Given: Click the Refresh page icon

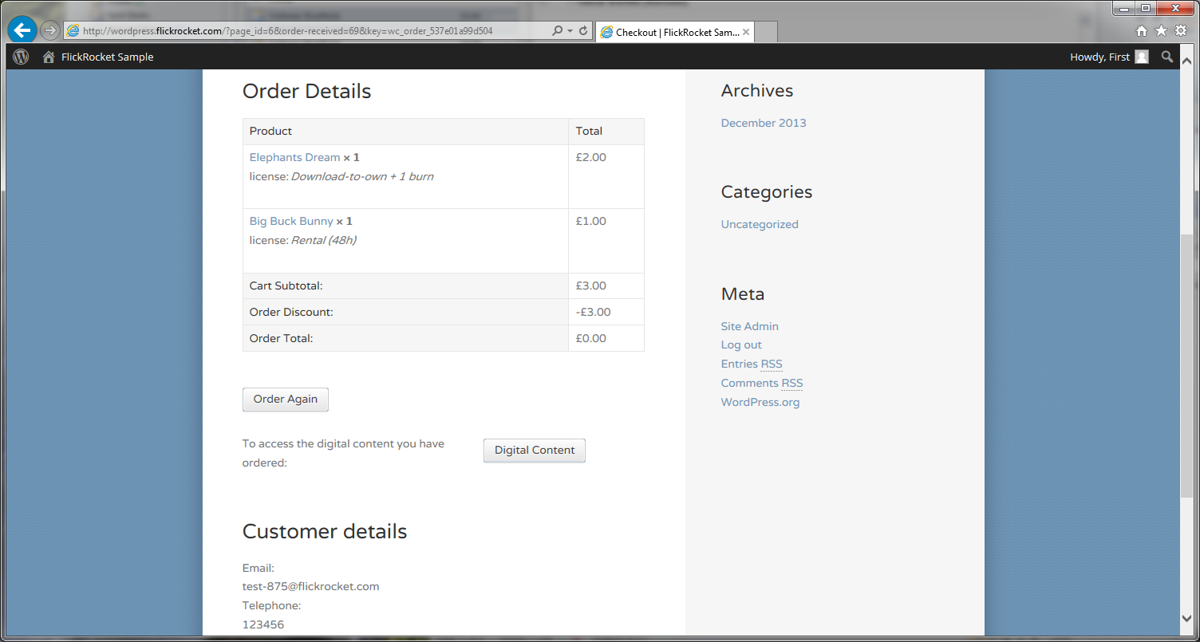Looking at the screenshot, I should point(583,31).
